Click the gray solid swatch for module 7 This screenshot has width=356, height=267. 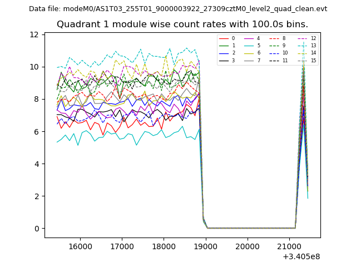click(x=249, y=60)
